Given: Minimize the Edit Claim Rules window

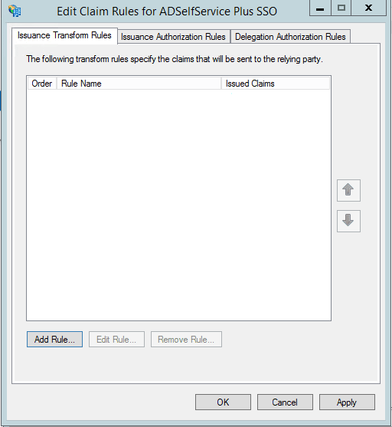Looking at the screenshot, I should [x=320, y=8].
